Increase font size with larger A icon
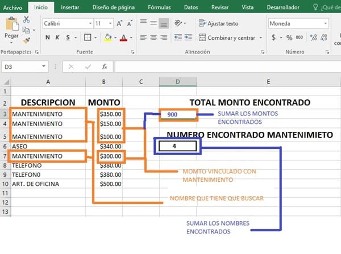The width and height of the screenshot is (341, 254). coord(120,23)
